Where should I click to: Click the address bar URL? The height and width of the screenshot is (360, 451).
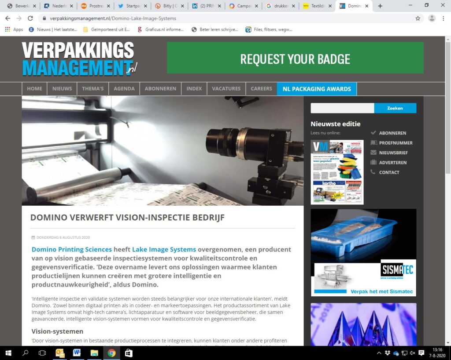click(x=113, y=18)
